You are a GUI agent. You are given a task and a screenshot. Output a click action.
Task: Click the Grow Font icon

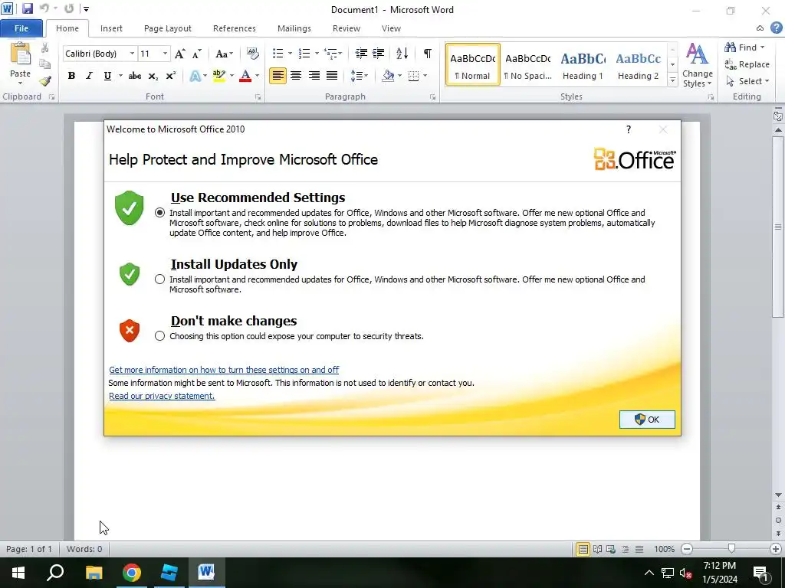[179, 54]
